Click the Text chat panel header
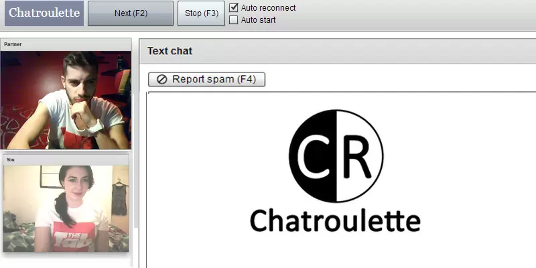Screen dimensions: 536x268 click(335, 51)
